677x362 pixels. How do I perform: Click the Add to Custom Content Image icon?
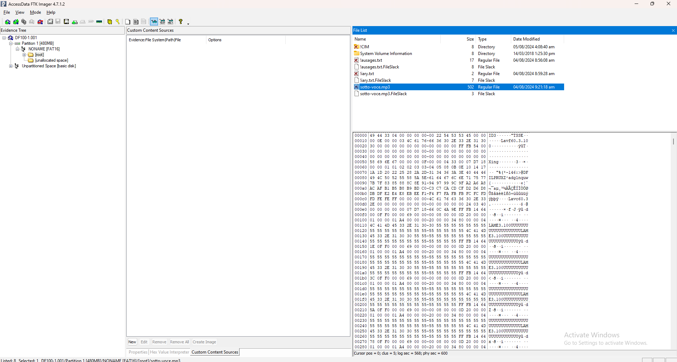click(74, 22)
